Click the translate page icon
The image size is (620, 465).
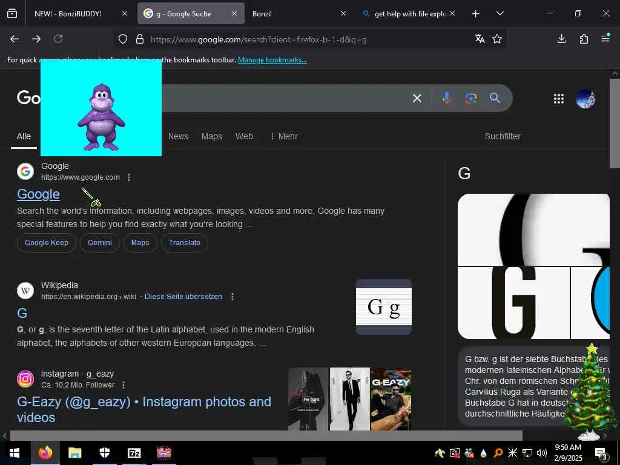(480, 39)
